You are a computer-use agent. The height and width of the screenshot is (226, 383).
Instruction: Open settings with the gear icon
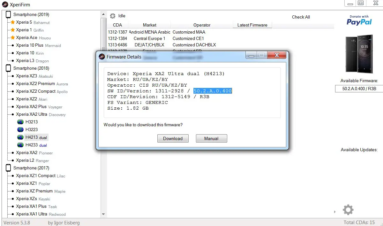[348, 210]
